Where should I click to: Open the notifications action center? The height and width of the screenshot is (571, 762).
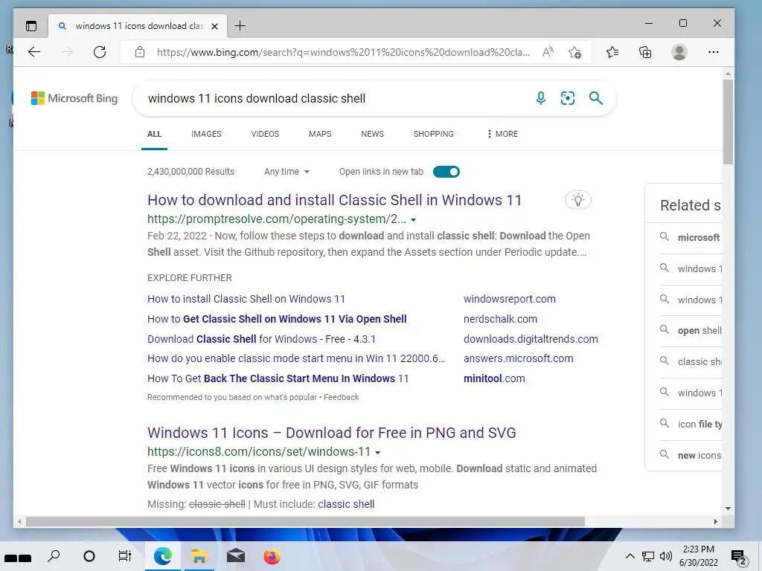point(738,556)
